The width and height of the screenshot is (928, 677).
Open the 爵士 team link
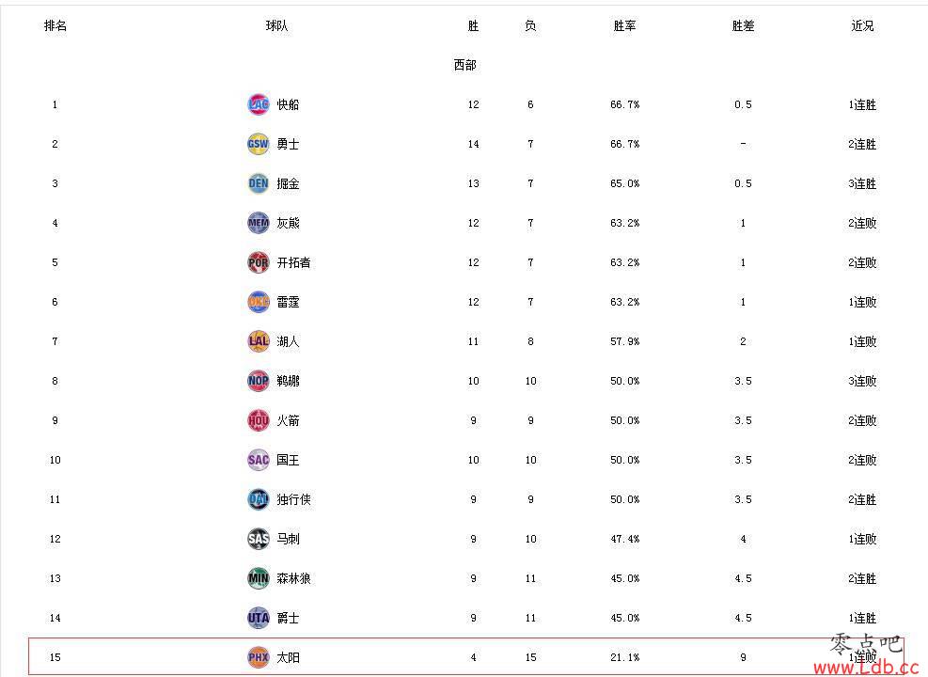(289, 618)
